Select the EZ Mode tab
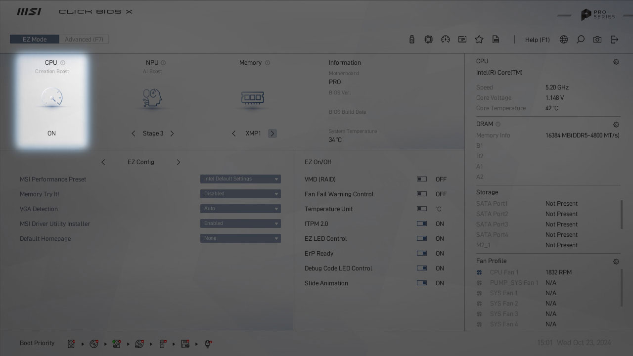633x356 pixels. (35, 40)
